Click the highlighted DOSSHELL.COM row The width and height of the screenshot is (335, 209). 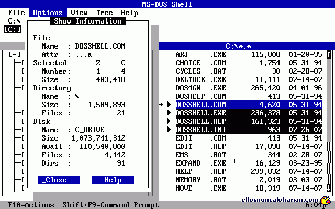(x=249, y=104)
